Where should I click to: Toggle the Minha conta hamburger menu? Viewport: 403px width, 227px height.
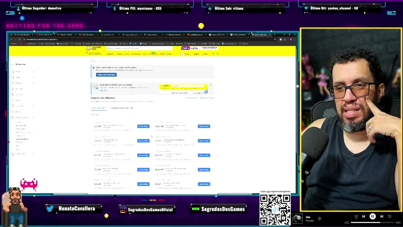tap(12, 64)
